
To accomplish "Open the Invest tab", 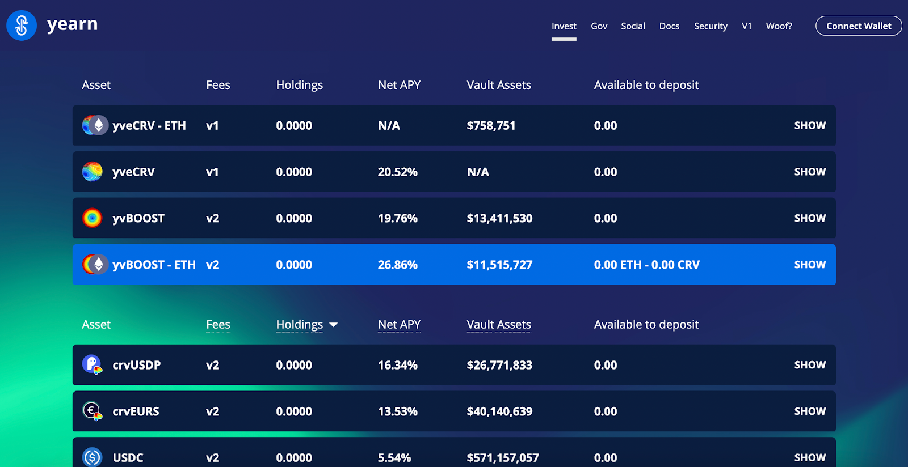I will (564, 26).
